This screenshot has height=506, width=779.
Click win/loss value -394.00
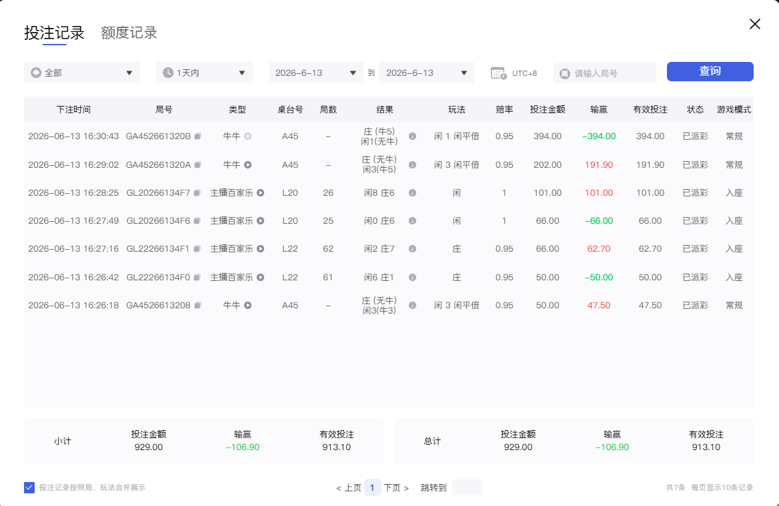pyautogui.click(x=599, y=136)
